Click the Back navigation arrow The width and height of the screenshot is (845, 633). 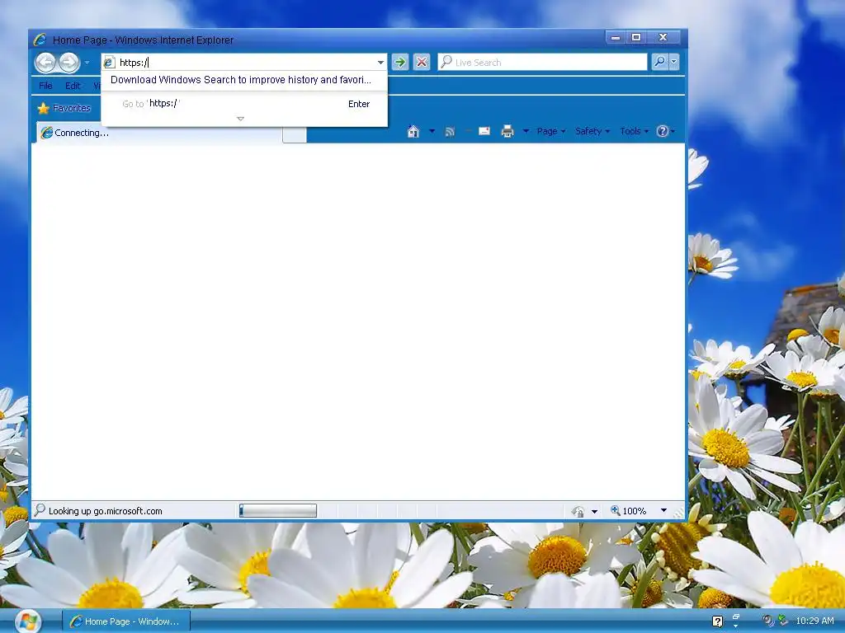point(45,63)
